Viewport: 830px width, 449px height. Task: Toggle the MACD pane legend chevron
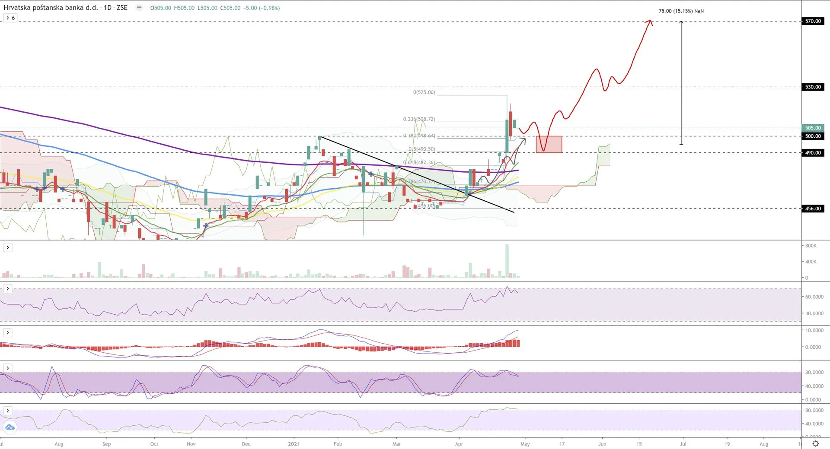(8, 332)
